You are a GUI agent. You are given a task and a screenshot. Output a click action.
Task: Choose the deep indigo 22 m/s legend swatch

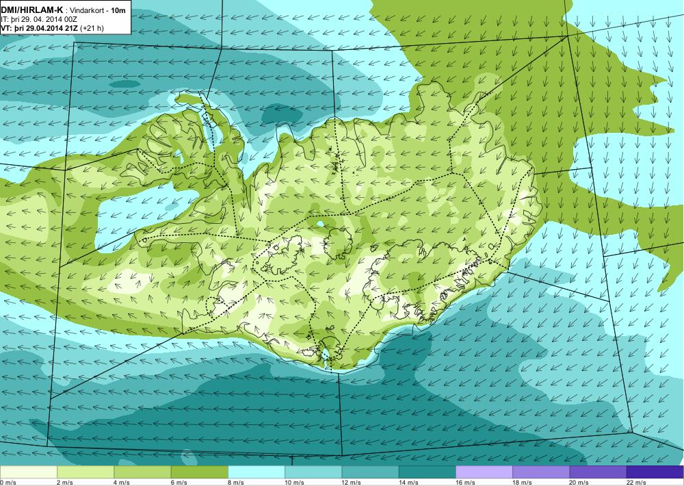pyautogui.click(x=655, y=472)
